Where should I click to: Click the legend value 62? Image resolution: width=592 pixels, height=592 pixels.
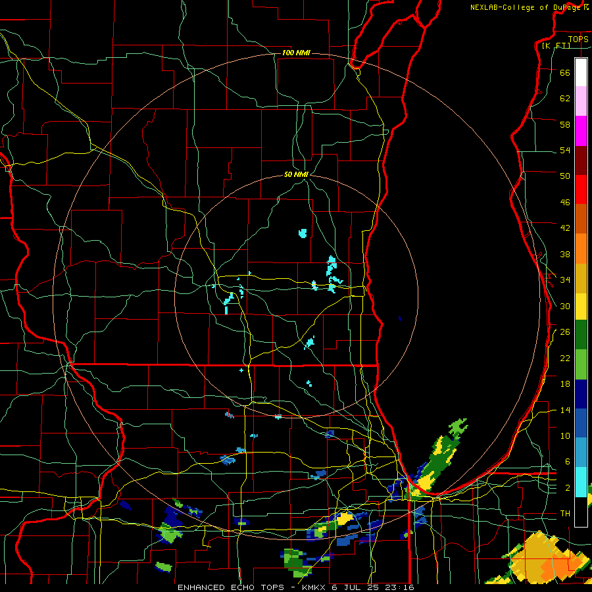[565, 99]
